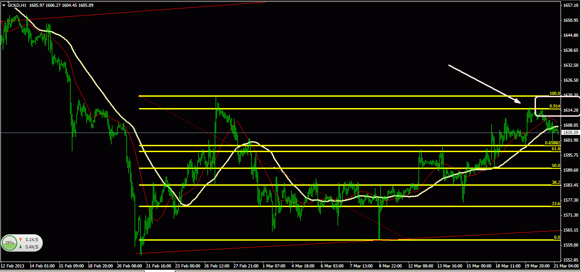Viewport: 581px width, 272px height.
Task: Click price scale value 1657.10
Action: pyautogui.click(x=571, y=5)
